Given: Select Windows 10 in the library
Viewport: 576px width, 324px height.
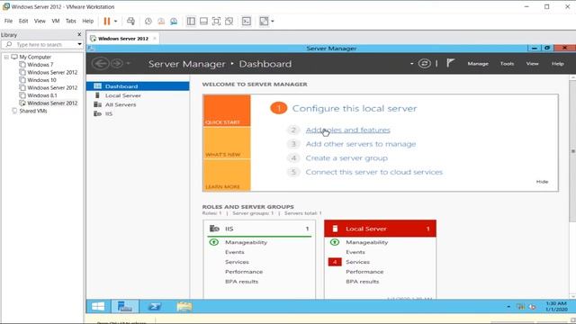Looking at the screenshot, I should coord(41,80).
